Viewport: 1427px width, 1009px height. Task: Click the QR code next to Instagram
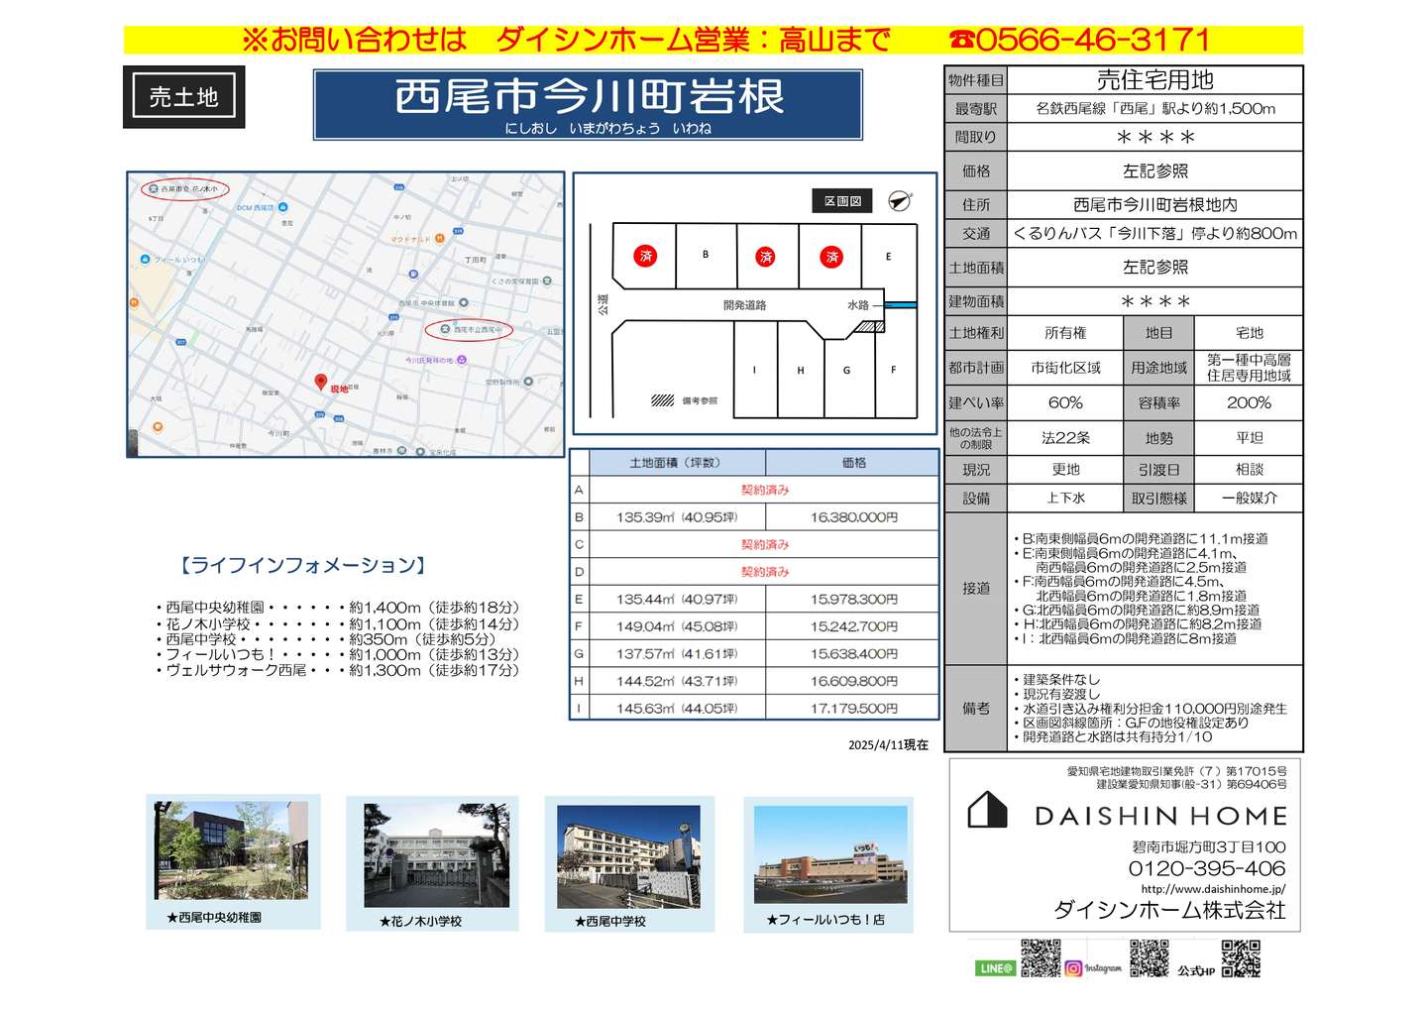point(1150,958)
